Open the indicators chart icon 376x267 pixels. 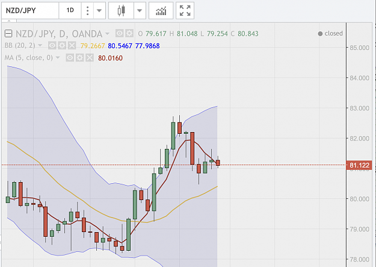click(x=161, y=11)
